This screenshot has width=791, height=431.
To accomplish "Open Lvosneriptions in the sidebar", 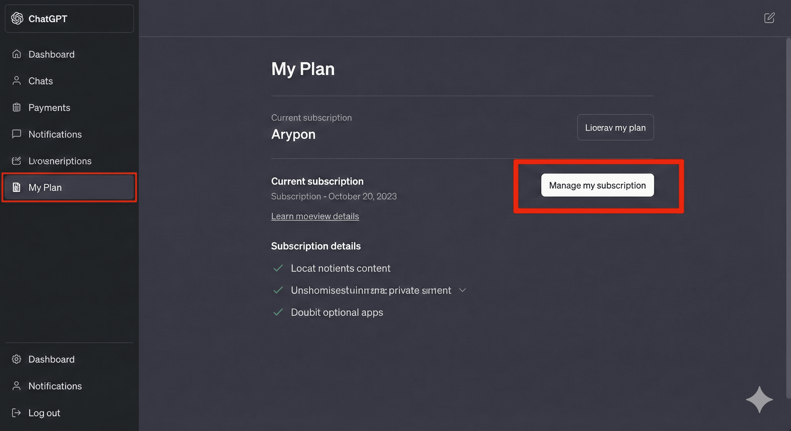I will click(60, 161).
